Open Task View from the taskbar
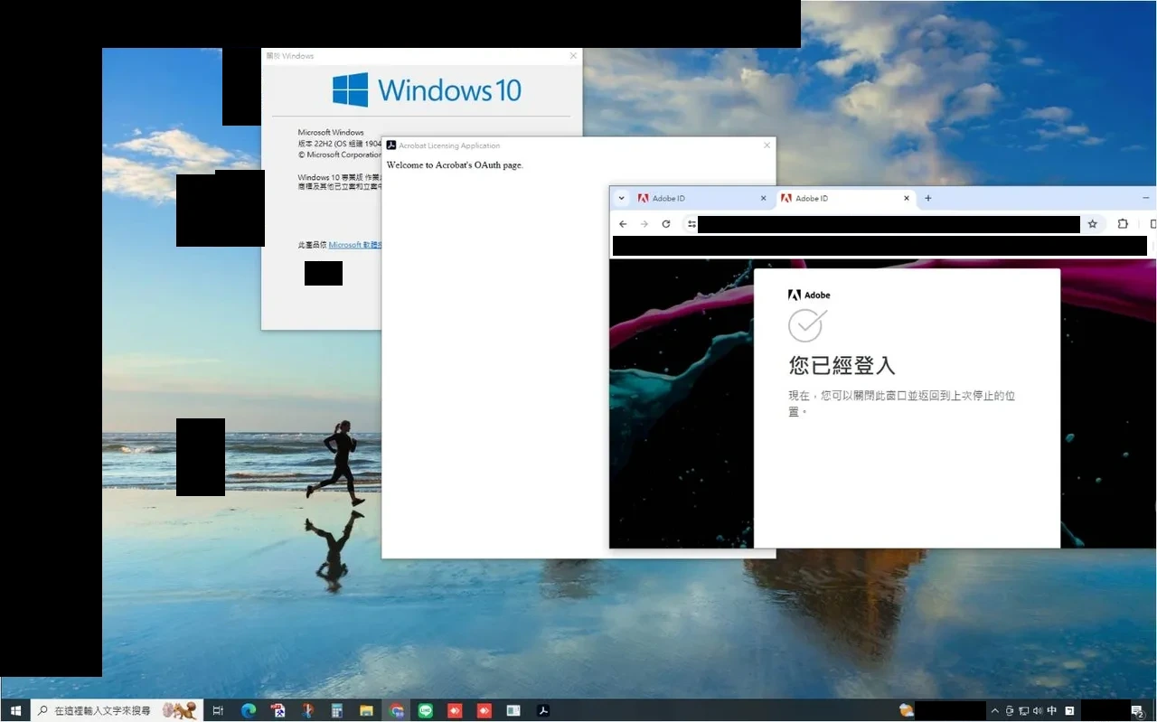The height and width of the screenshot is (722, 1157). 218,711
